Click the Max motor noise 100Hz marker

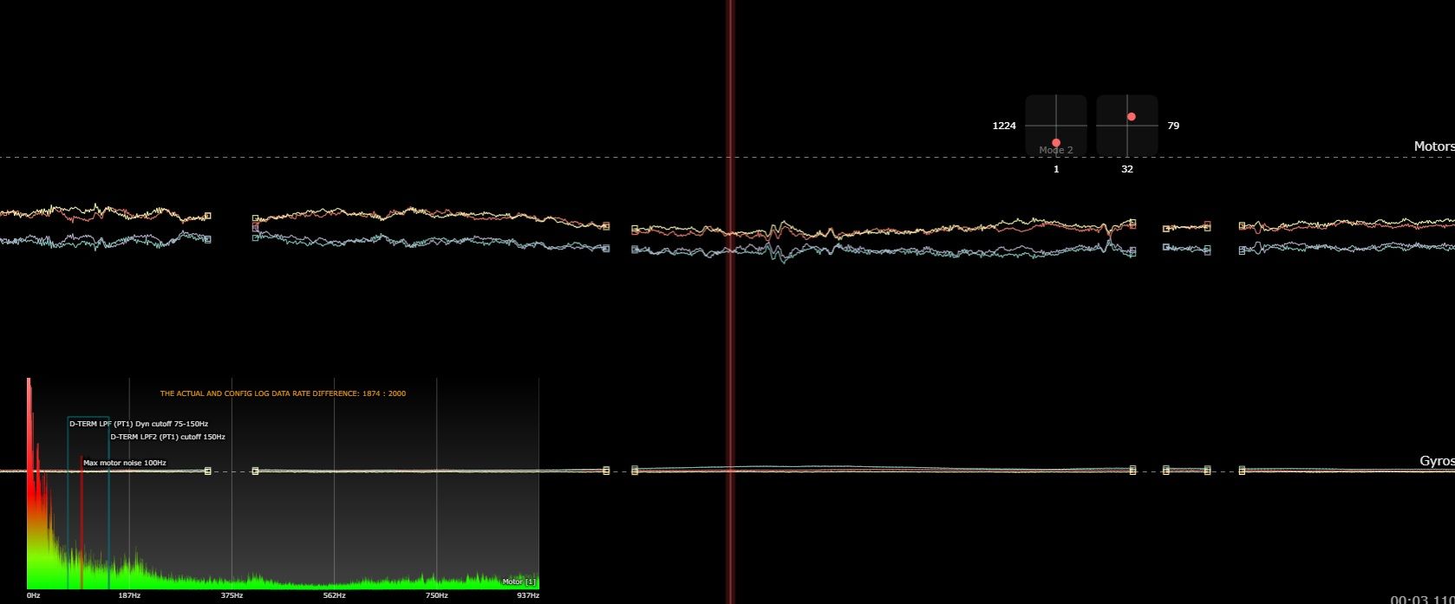pos(124,463)
